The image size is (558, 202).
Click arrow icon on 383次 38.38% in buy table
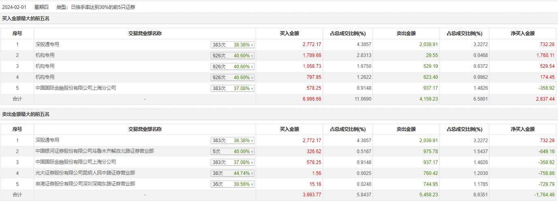252,45
